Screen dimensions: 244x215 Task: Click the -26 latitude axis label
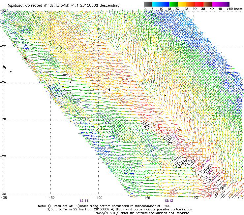tap(3, 119)
